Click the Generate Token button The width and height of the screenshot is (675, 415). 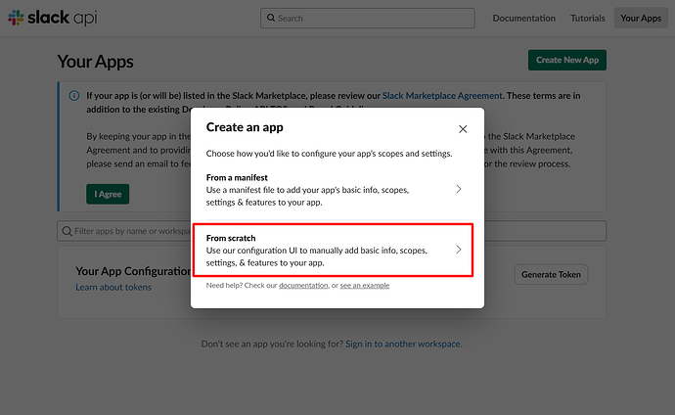click(x=551, y=274)
